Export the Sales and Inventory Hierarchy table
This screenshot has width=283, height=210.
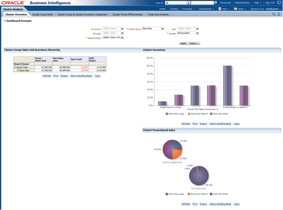tap(64, 76)
